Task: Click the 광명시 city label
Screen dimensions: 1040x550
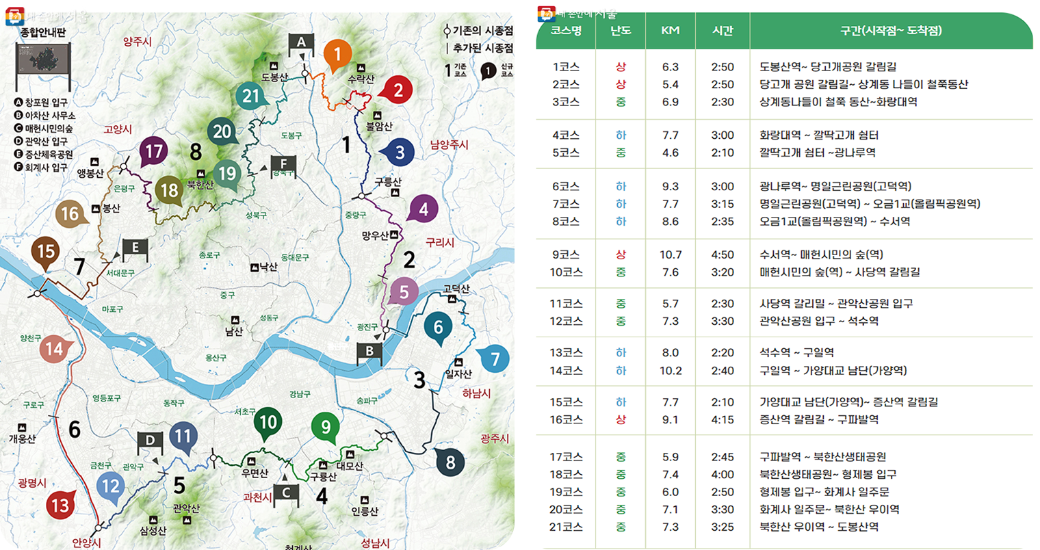Action: pyautogui.click(x=32, y=483)
